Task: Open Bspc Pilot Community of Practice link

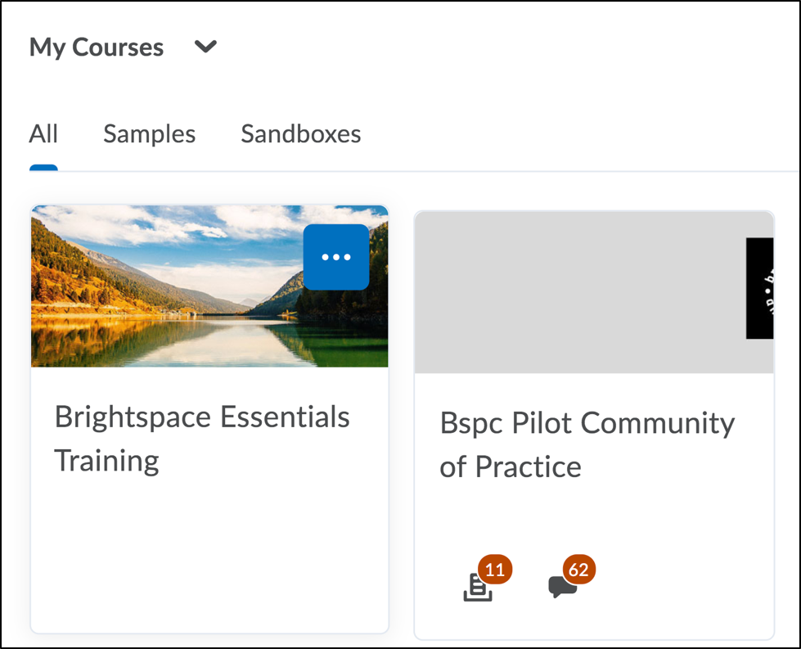Action: (x=587, y=424)
